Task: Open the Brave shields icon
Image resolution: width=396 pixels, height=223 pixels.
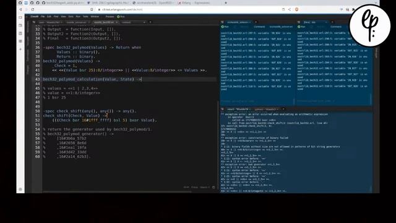Action: [296, 9]
